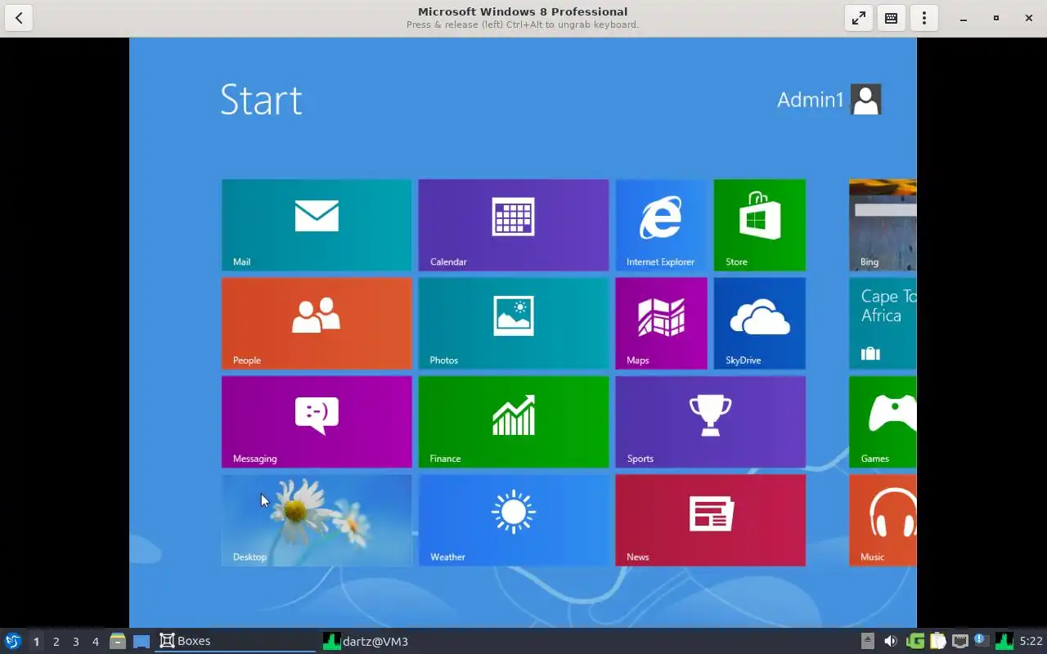This screenshot has width=1047, height=654.
Task: Click the wired network tray icon
Action: (959, 641)
